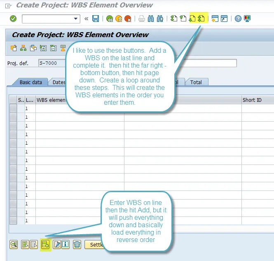Click the green Back arrow icon
Screen dimensions: 274x261
pos(109,19)
